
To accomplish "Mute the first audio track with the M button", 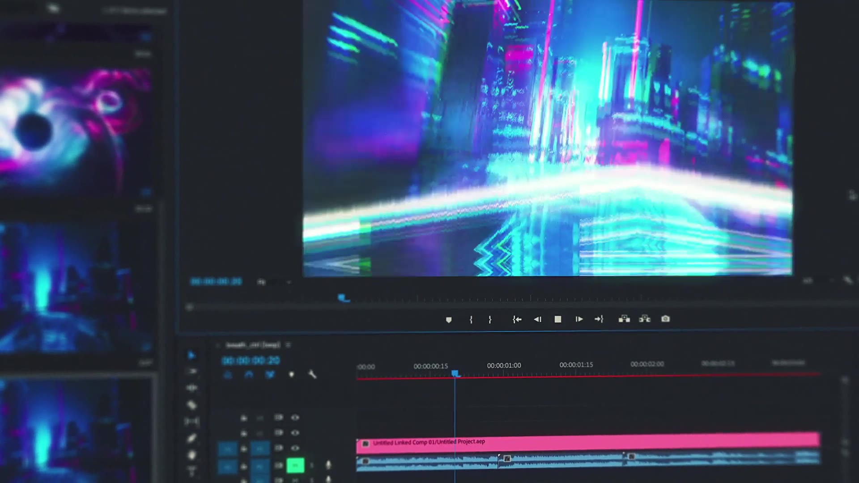I will click(296, 465).
